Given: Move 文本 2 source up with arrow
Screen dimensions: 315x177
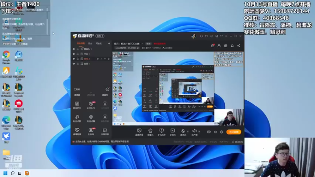Looking at the screenshot, I should point(101,59).
